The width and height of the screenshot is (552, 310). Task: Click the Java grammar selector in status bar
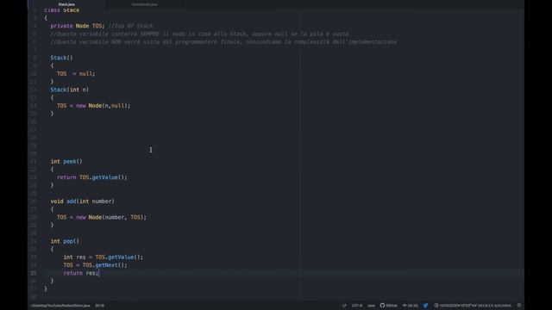(371, 306)
